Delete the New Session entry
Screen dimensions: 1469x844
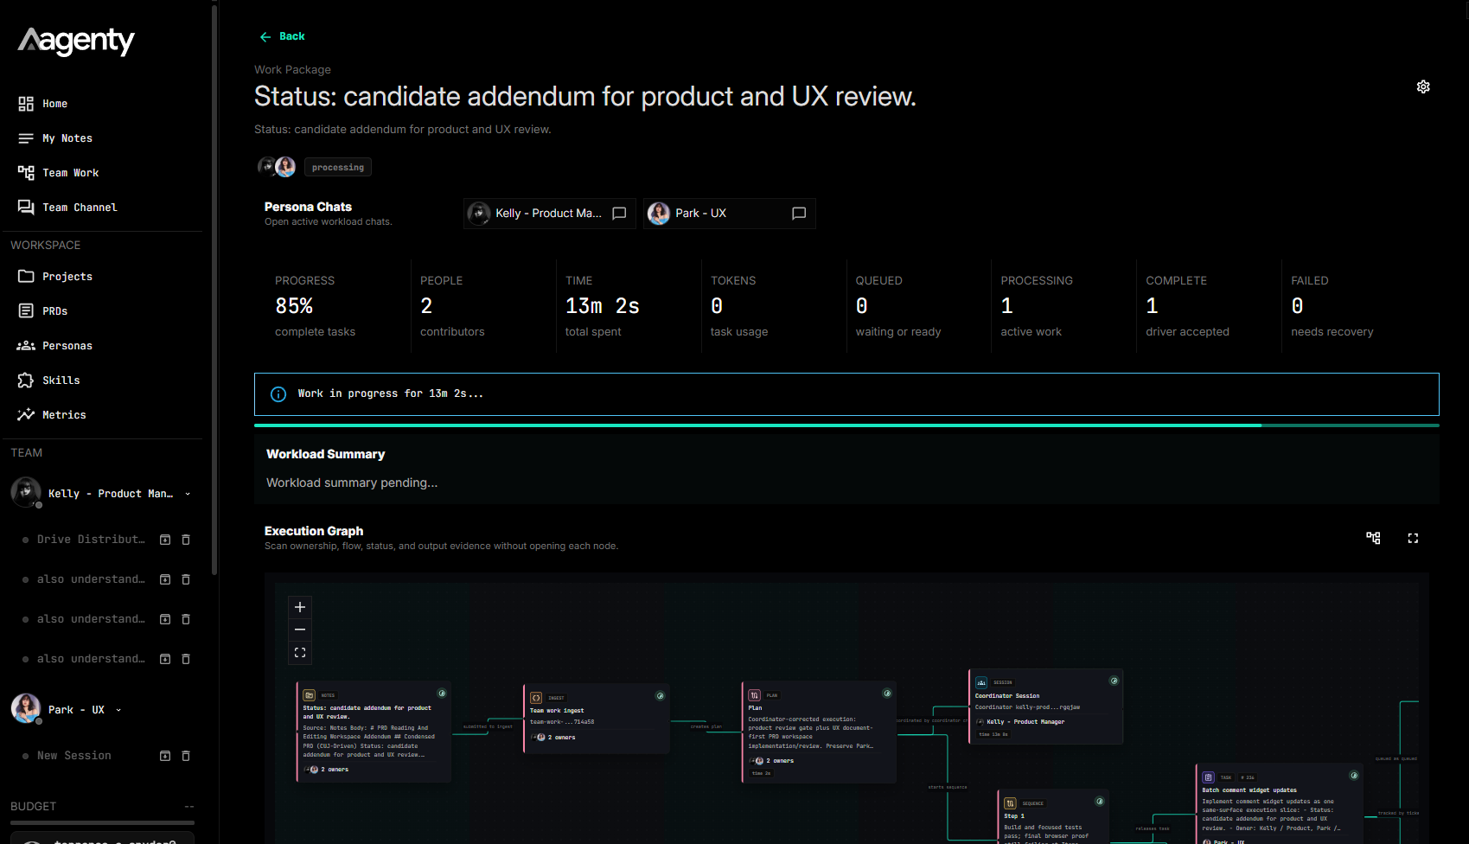pos(186,756)
